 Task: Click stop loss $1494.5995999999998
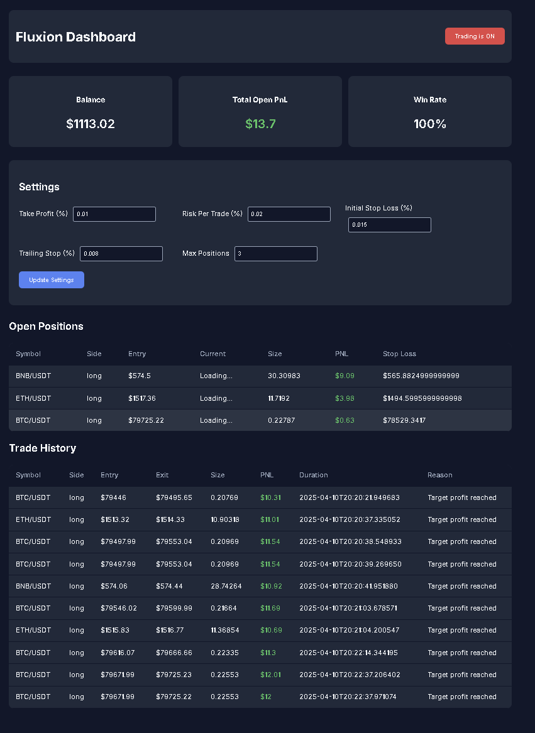coord(422,398)
